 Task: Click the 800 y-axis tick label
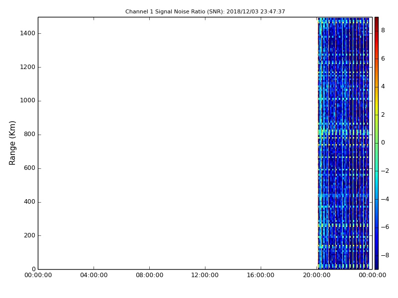pos(29,134)
